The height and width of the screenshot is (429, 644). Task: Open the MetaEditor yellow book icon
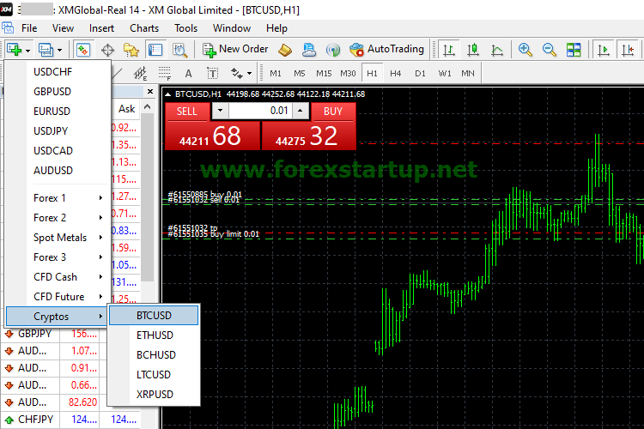pos(285,50)
